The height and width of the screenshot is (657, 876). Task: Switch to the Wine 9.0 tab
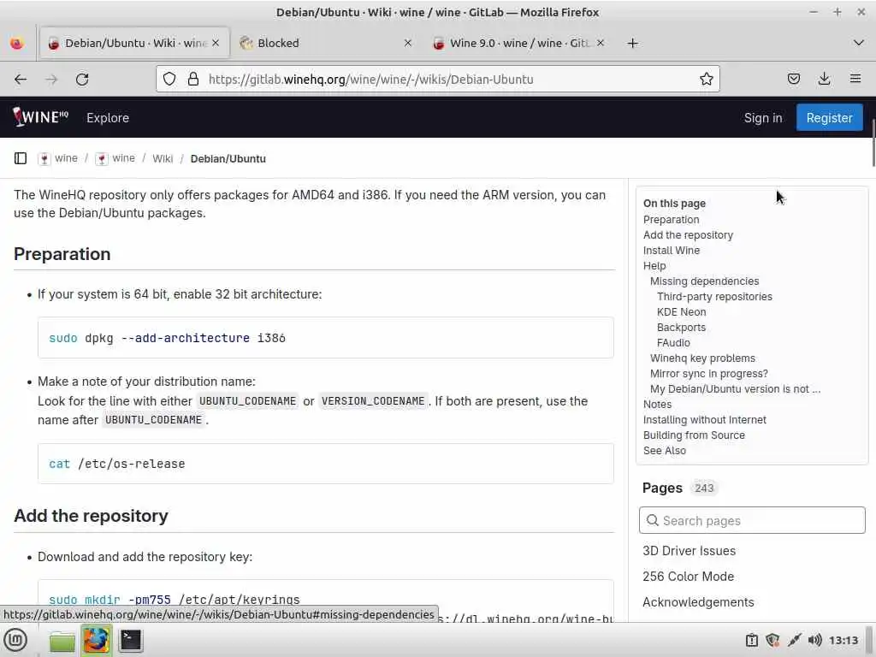pos(518,43)
